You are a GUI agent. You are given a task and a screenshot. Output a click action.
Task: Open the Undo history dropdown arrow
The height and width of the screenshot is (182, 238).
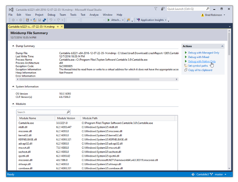pyautogui.click(x=55, y=20)
